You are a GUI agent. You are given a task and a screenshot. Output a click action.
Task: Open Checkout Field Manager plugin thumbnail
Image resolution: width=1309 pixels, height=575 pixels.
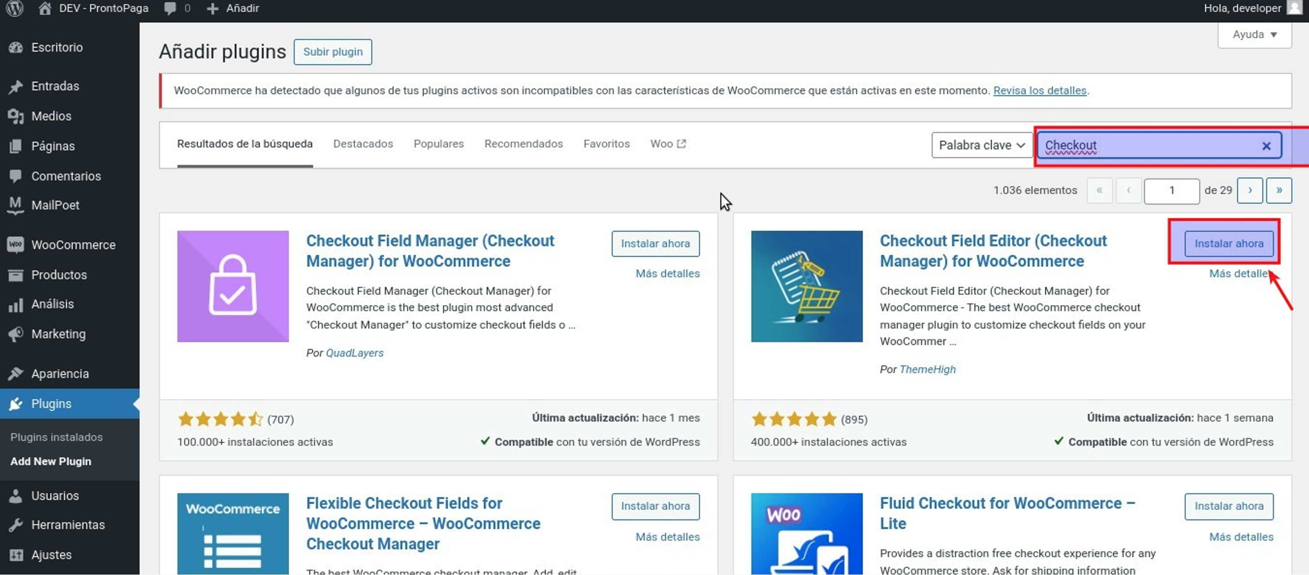tap(233, 286)
